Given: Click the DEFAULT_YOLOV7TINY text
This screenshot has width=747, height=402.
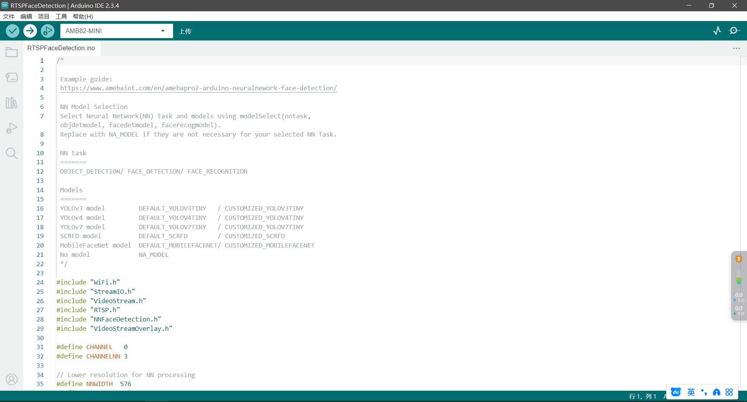Looking at the screenshot, I should (x=172, y=227).
